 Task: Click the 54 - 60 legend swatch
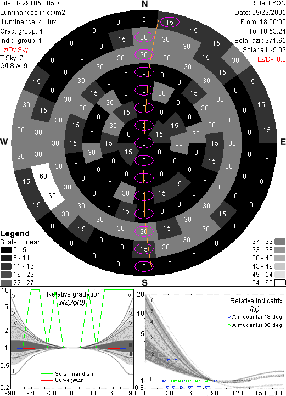(x=280, y=282)
